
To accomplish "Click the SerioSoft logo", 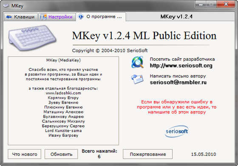I will coord(176,131).
